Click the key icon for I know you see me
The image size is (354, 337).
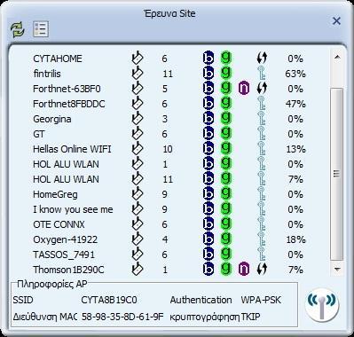tap(262, 208)
